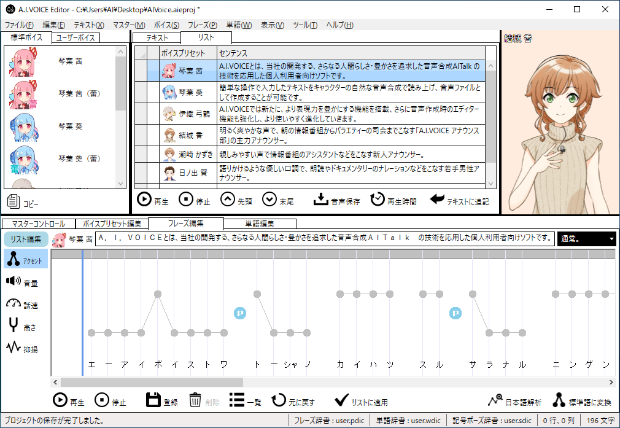Open the 表示(V) menu
620x428 pixels.
(x=273, y=25)
